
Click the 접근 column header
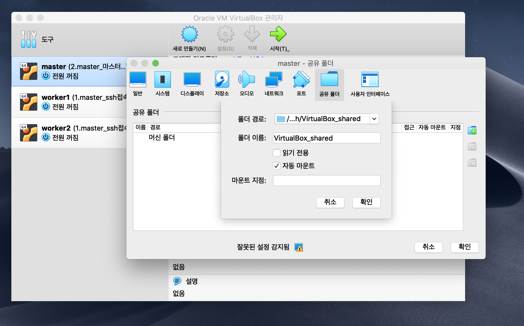point(409,127)
